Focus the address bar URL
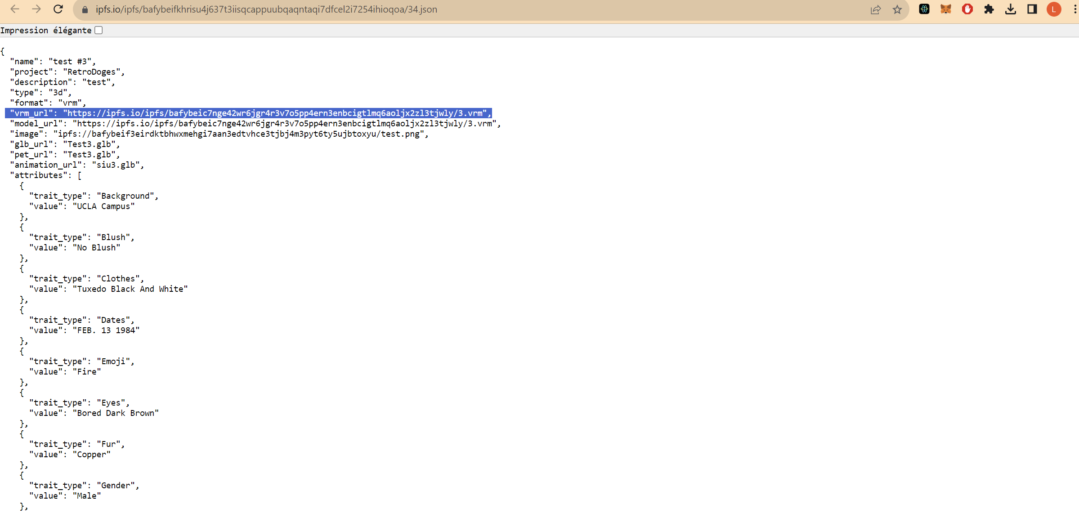Screen dimensions: 1079x513 [x=266, y=9]
